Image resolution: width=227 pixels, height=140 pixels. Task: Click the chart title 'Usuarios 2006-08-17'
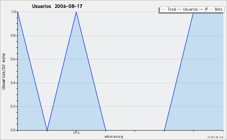click(57, 6)
